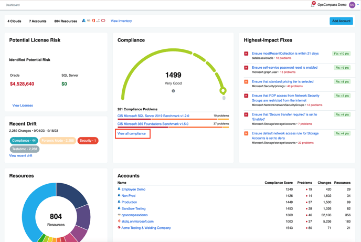The height and width of the screenshot is (242, 361).
Task: Click the Oracle $4,528,640 risk value
Action: tap(22, 84)
